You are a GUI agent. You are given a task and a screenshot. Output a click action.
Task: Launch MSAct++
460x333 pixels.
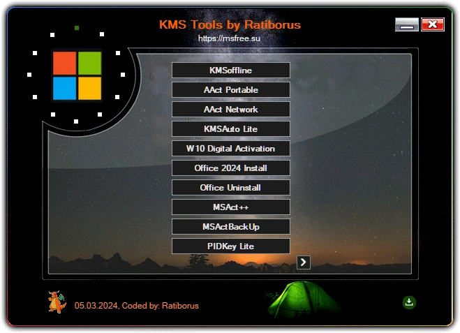231,207
